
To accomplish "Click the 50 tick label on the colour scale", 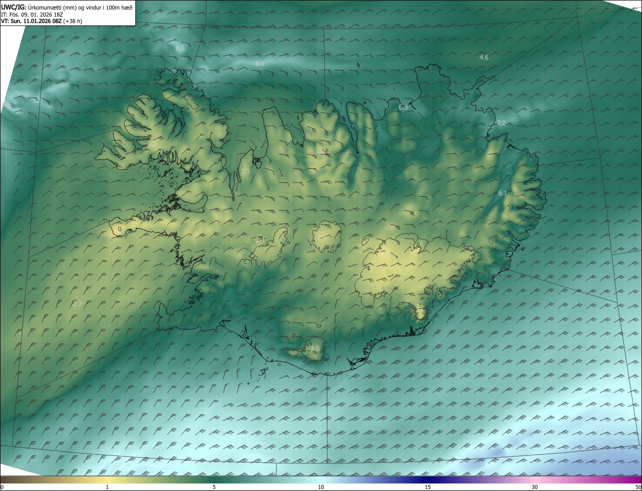I will point(638,487).
